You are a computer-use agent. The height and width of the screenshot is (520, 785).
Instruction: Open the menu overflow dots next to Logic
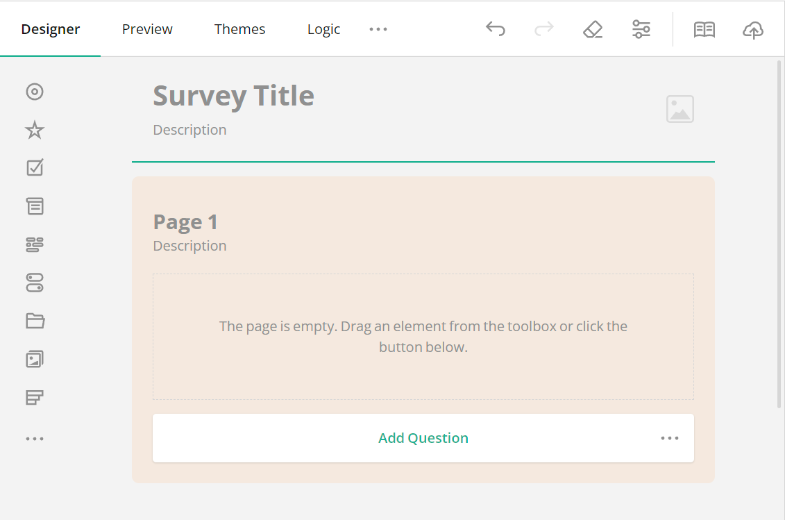(x=378, y=29)
